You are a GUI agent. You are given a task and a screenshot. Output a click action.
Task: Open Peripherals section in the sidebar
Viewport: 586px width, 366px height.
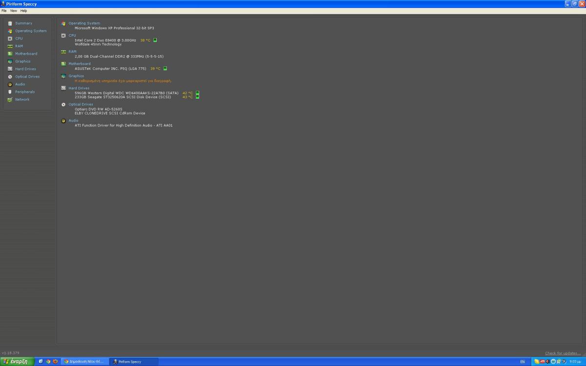click(x=25, y=92)
